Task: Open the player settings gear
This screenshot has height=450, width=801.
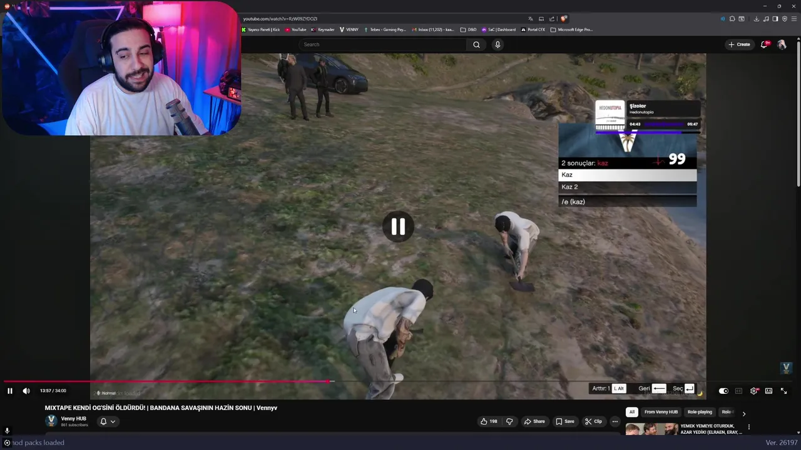Action: pos(754,391)
